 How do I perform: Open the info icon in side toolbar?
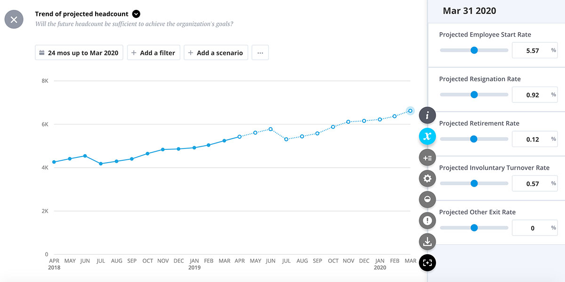427,115
